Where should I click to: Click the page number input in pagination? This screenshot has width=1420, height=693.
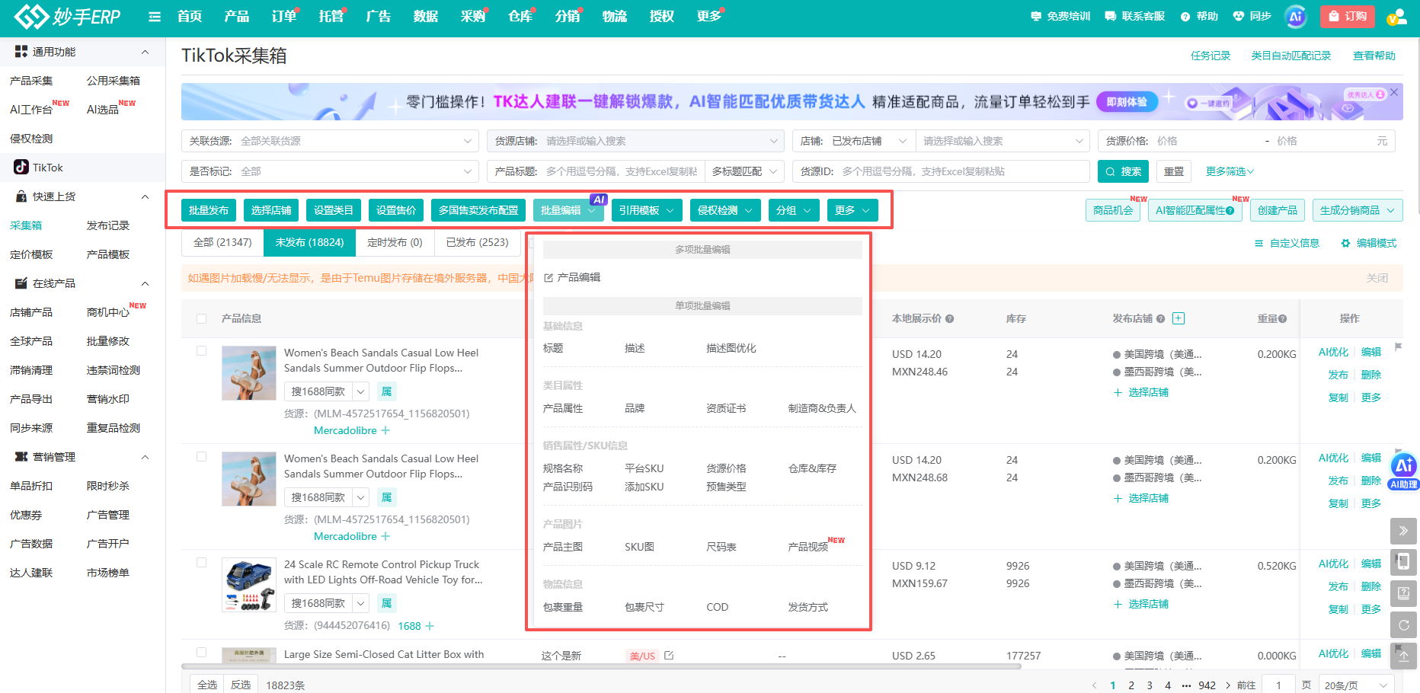[1278, 685]
